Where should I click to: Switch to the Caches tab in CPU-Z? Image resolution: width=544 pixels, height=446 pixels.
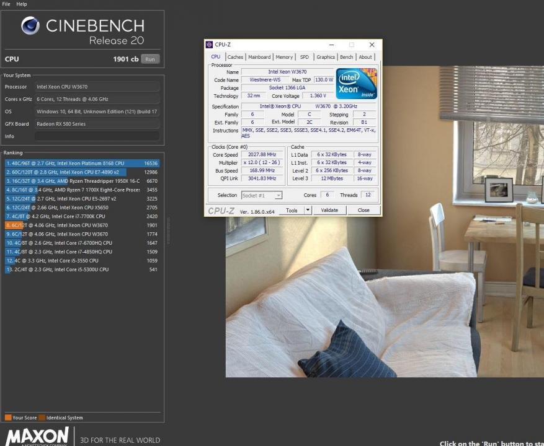pos(235,57)
